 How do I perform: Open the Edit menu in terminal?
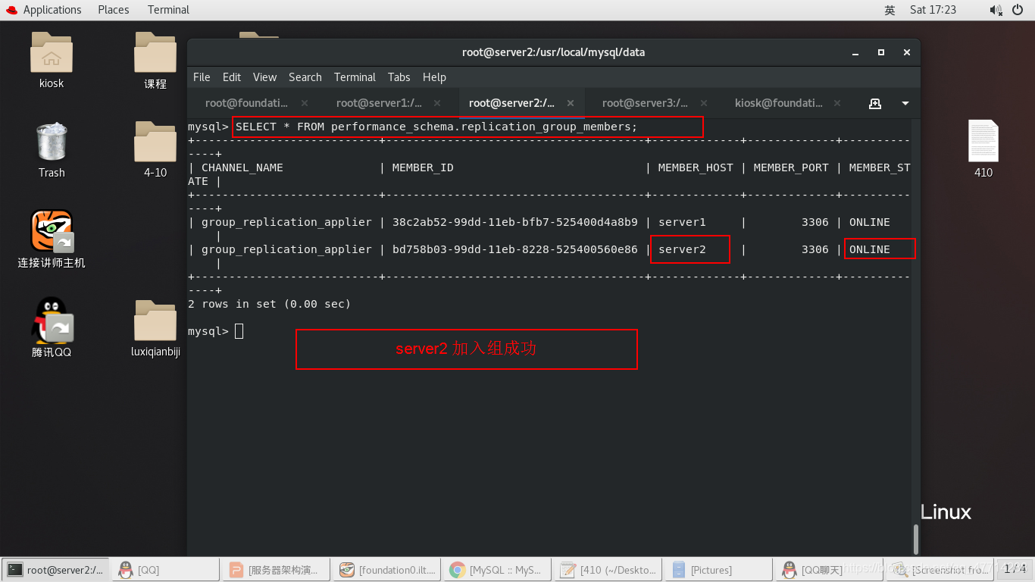coord(232,77)
